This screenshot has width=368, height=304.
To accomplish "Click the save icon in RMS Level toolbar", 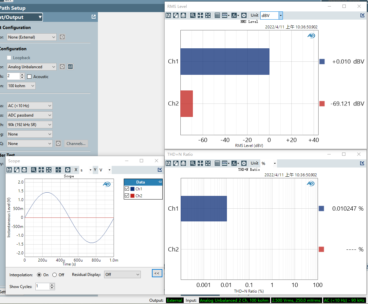I will (168, 15).
